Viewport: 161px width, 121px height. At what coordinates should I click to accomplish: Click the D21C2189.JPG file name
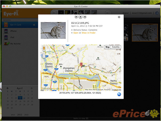[x=80, y=23]
